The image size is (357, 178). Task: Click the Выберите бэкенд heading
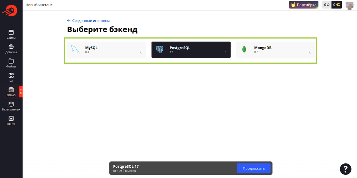(x=102, y=29)
